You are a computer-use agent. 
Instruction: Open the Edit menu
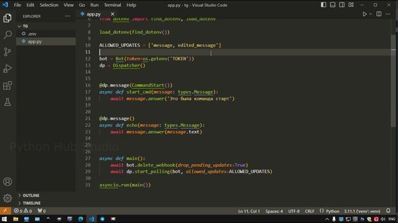[30, 5]
